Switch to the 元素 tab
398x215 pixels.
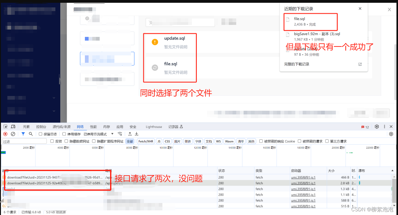coord(26,127)
